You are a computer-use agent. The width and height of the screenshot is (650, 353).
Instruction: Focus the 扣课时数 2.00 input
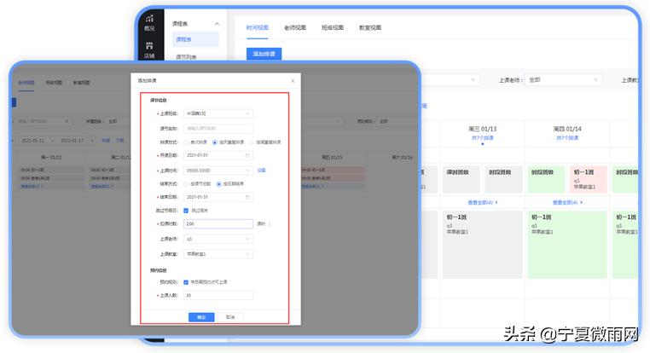[x=218, y=223]
